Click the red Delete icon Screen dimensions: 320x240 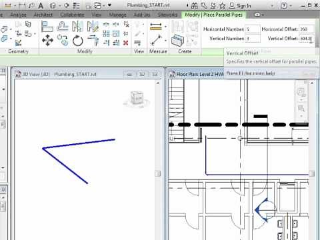coord(126,43)
